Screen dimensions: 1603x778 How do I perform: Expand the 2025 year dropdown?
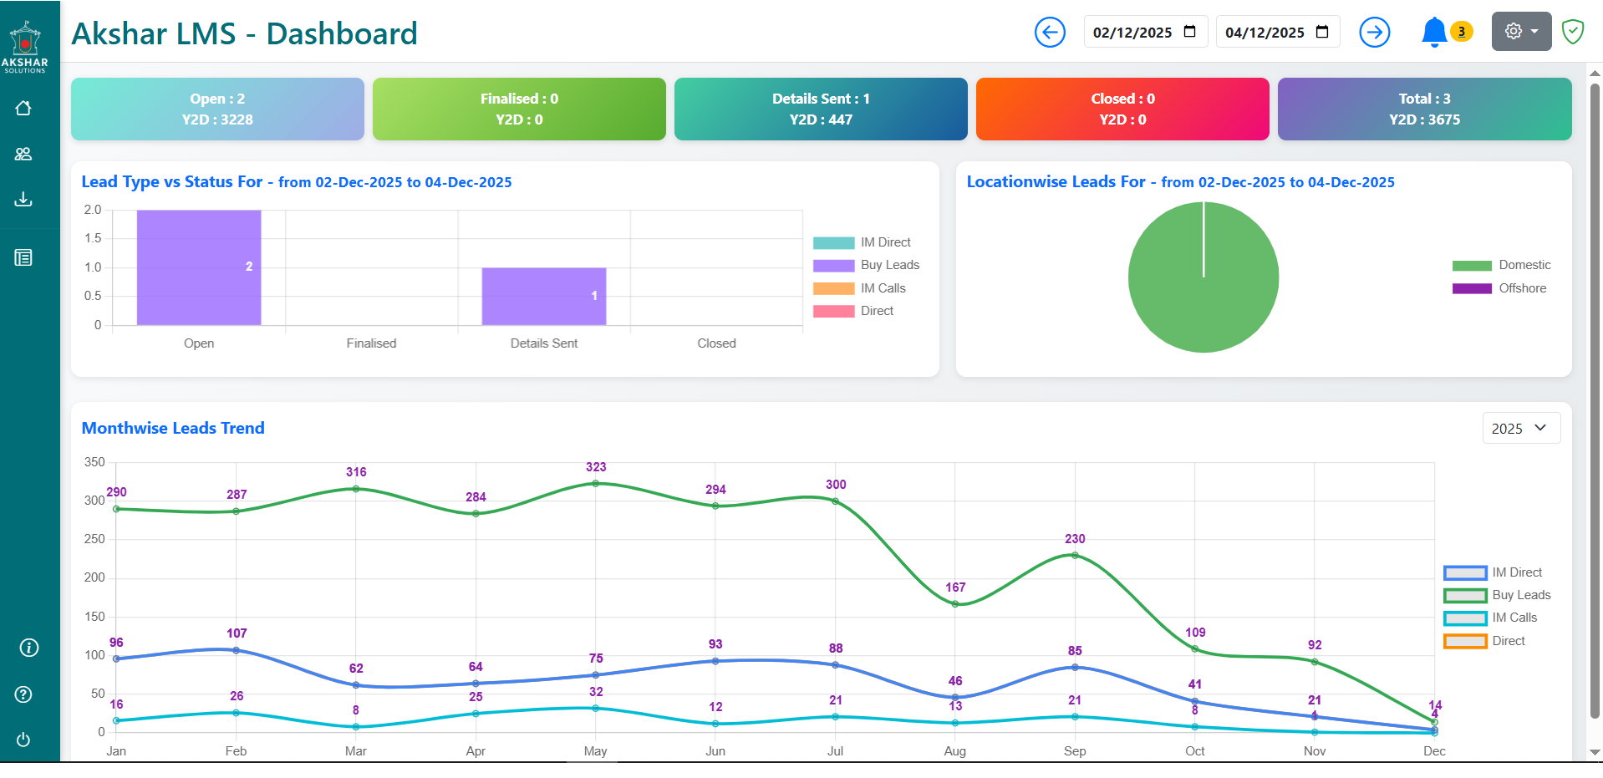coord(1520,428)
